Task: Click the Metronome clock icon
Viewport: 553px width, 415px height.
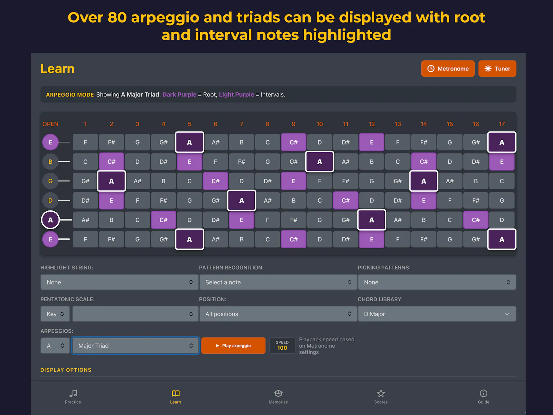Action: (x=431, y=68)
